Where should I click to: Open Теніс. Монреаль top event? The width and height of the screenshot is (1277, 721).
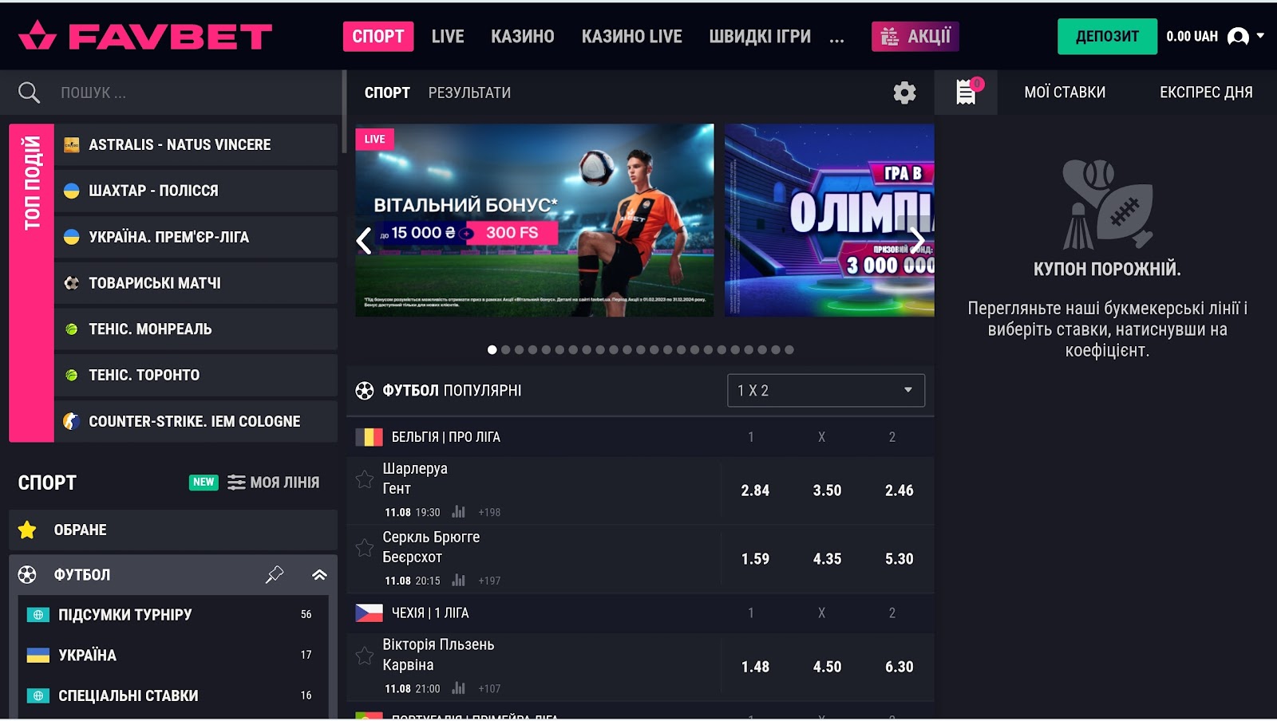196,329
